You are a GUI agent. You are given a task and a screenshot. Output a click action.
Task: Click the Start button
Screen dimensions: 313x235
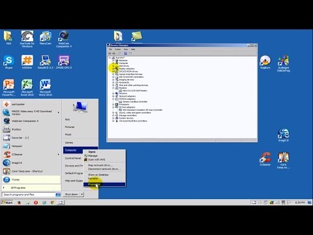pyautogui.click(x=7, y=202)
